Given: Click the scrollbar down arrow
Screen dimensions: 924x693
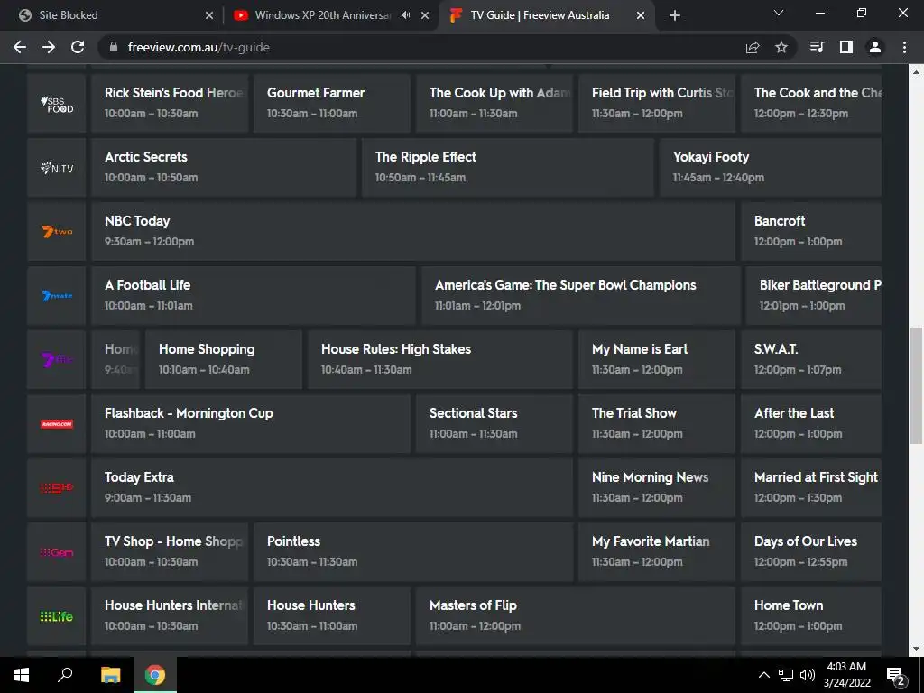Looking at the screenshot, I should click(x=917, y=649).
